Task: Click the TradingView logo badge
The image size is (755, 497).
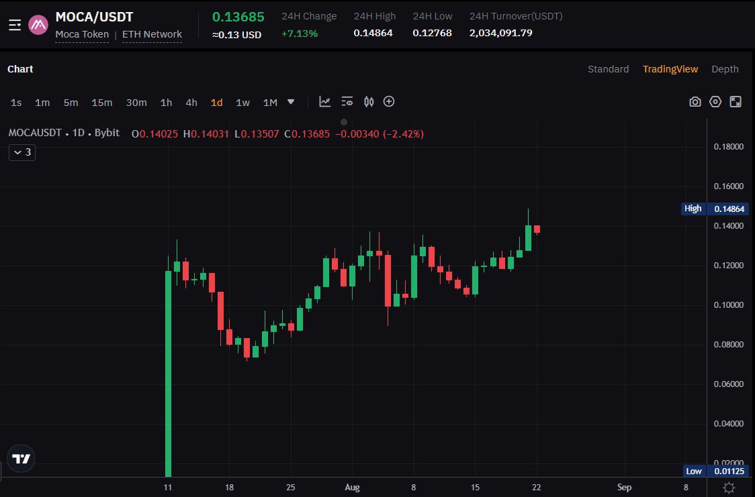Action: pyautogui.click(x=21, y=459)
